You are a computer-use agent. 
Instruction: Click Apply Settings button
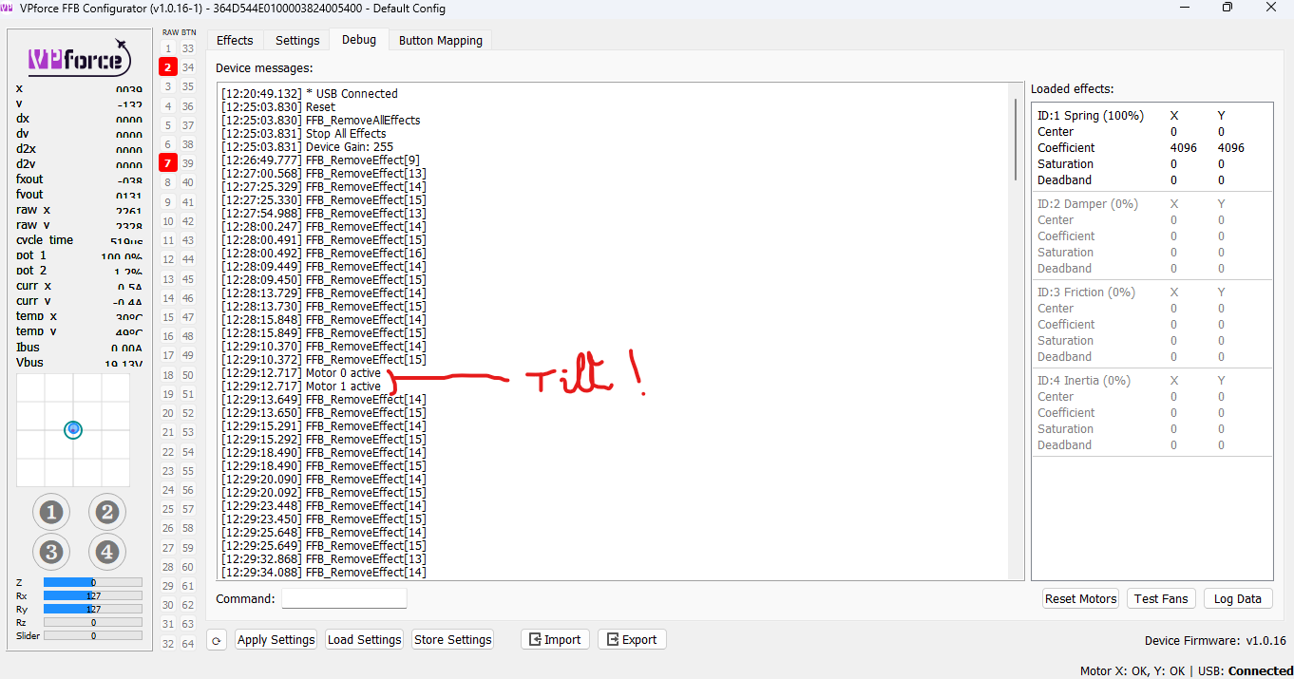click(x=276, y=639)
